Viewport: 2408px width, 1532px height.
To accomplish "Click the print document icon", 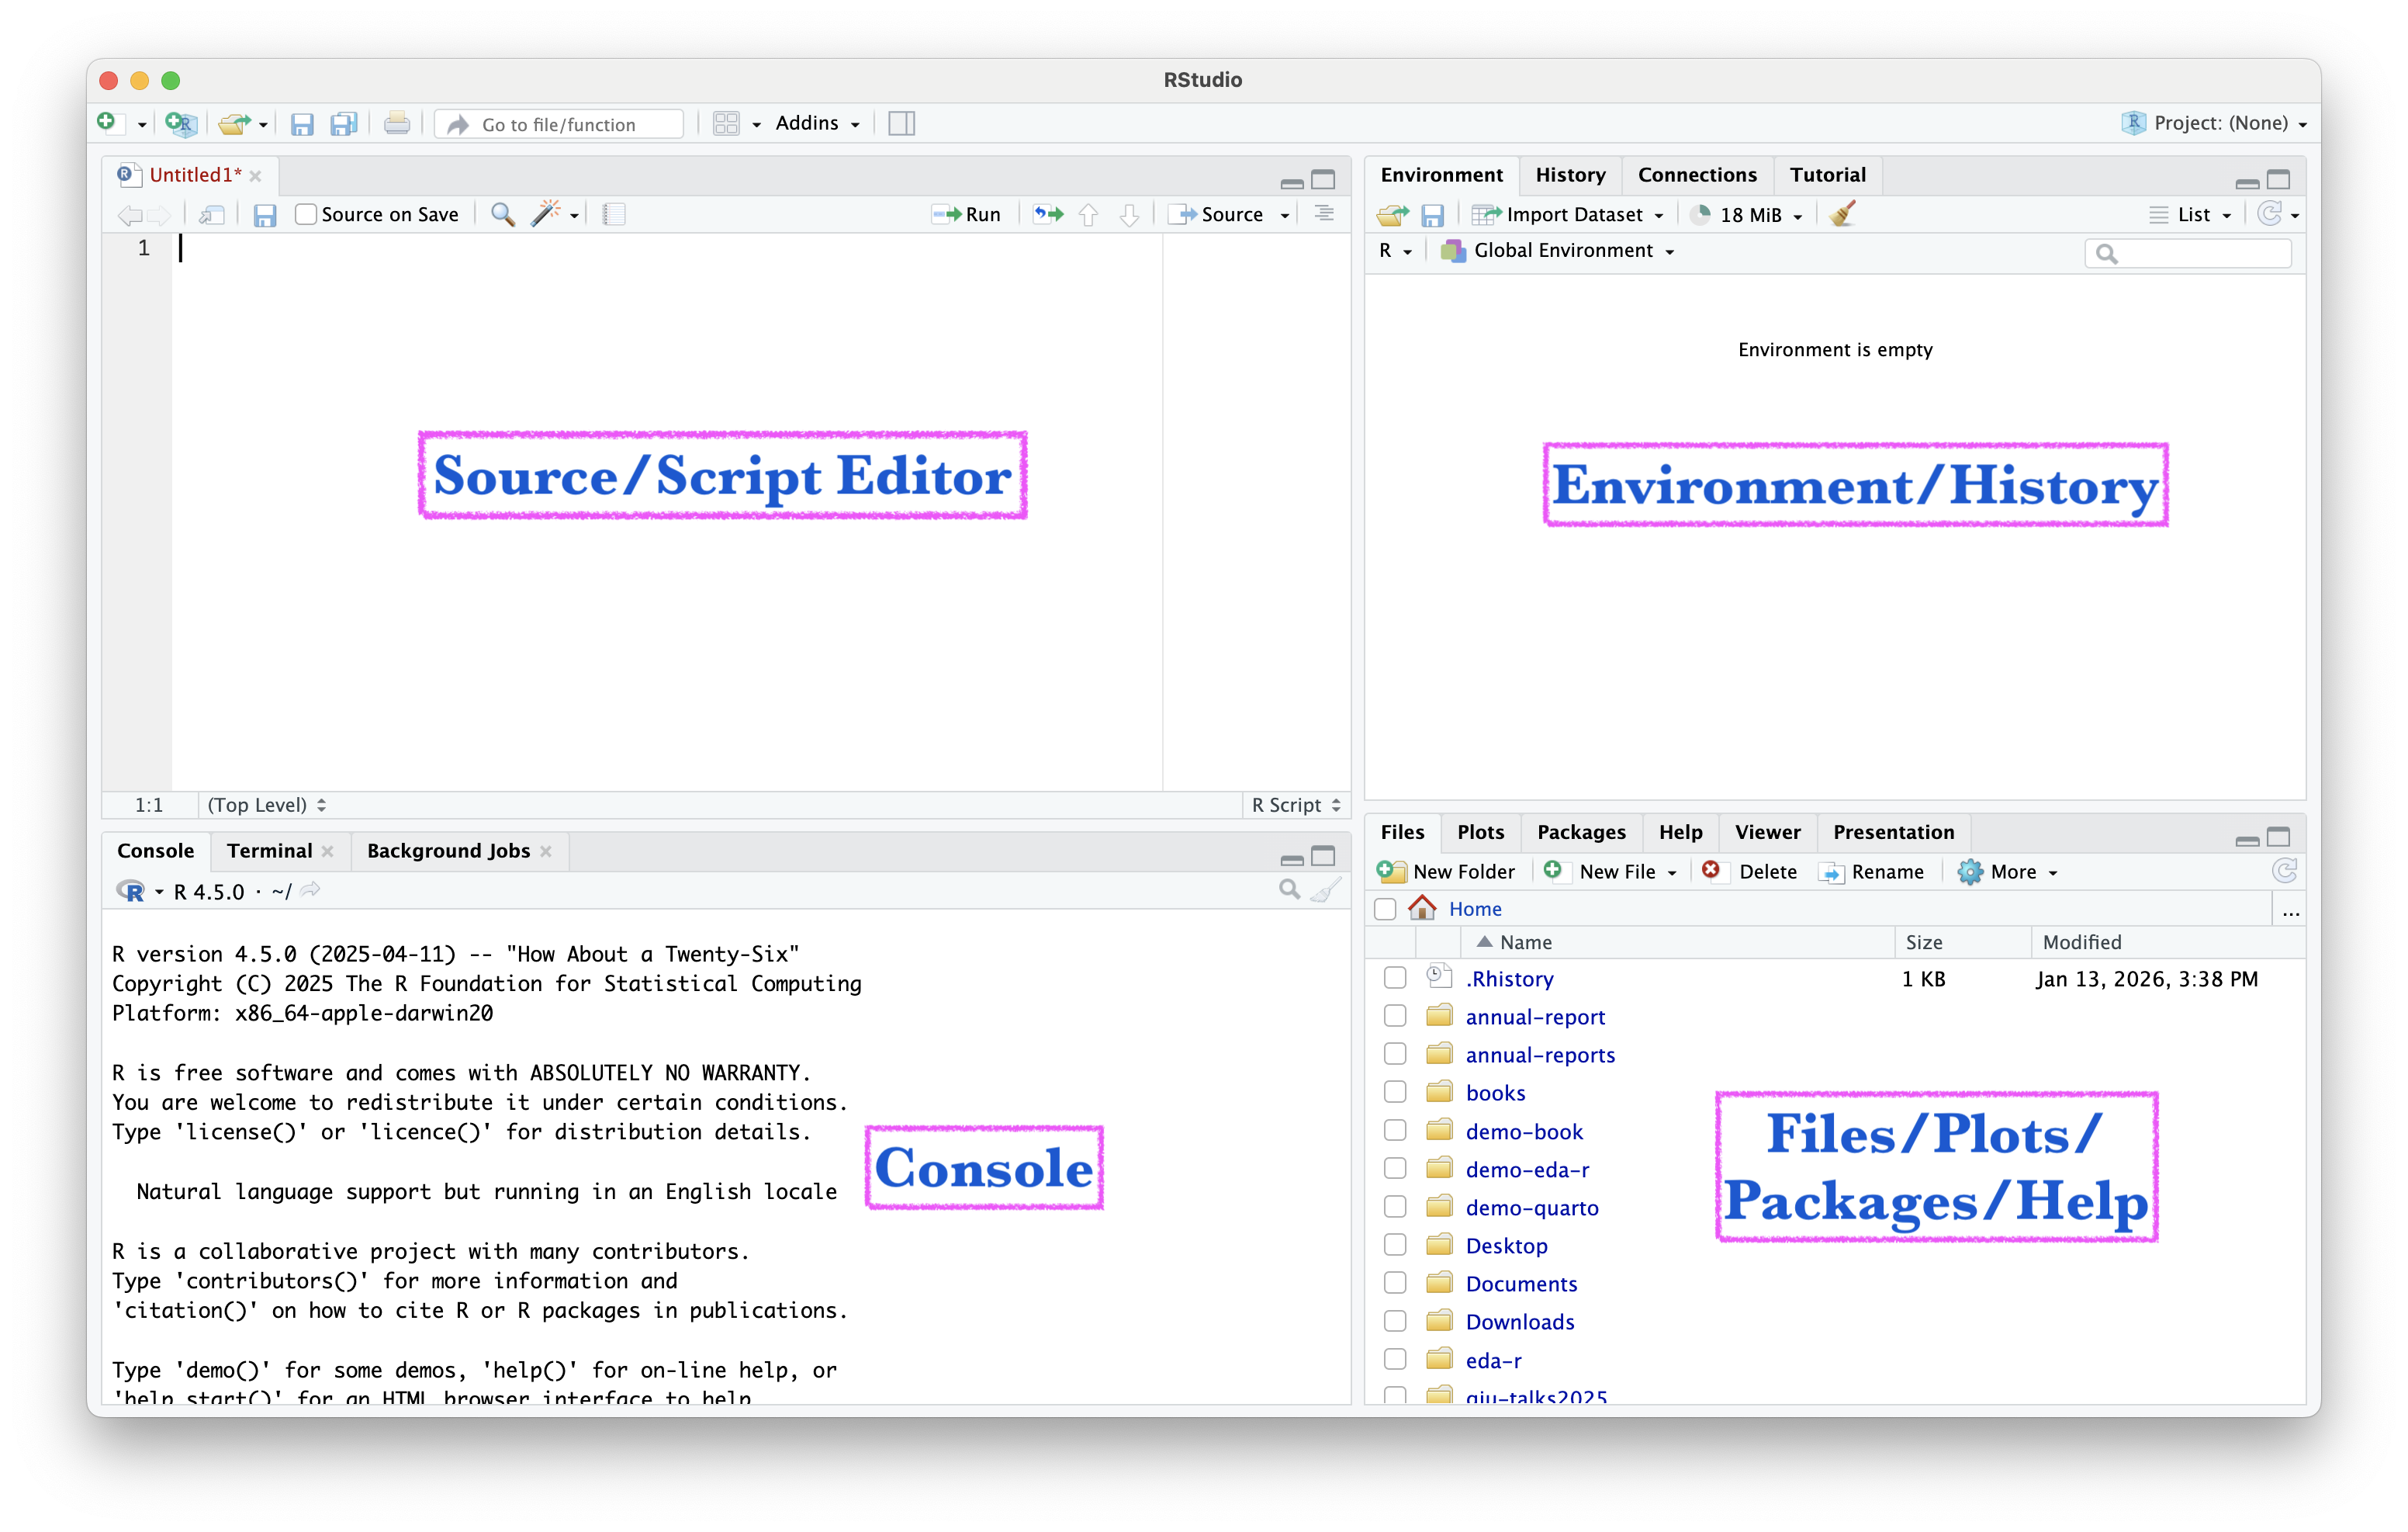I will (x=397, y=123).
